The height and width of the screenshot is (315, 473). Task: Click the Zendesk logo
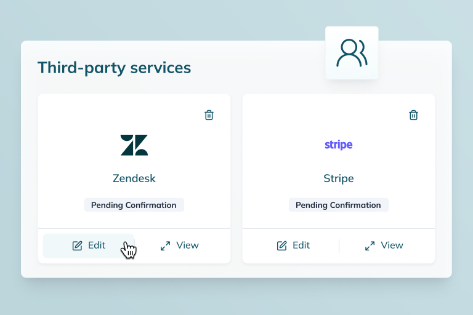pos(134,145)
